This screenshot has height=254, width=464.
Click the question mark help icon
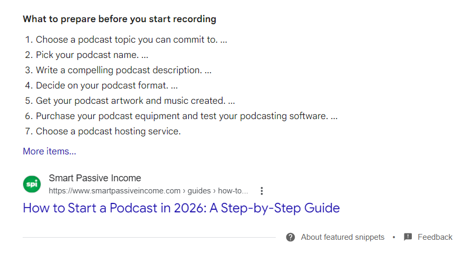click(291, 237)
